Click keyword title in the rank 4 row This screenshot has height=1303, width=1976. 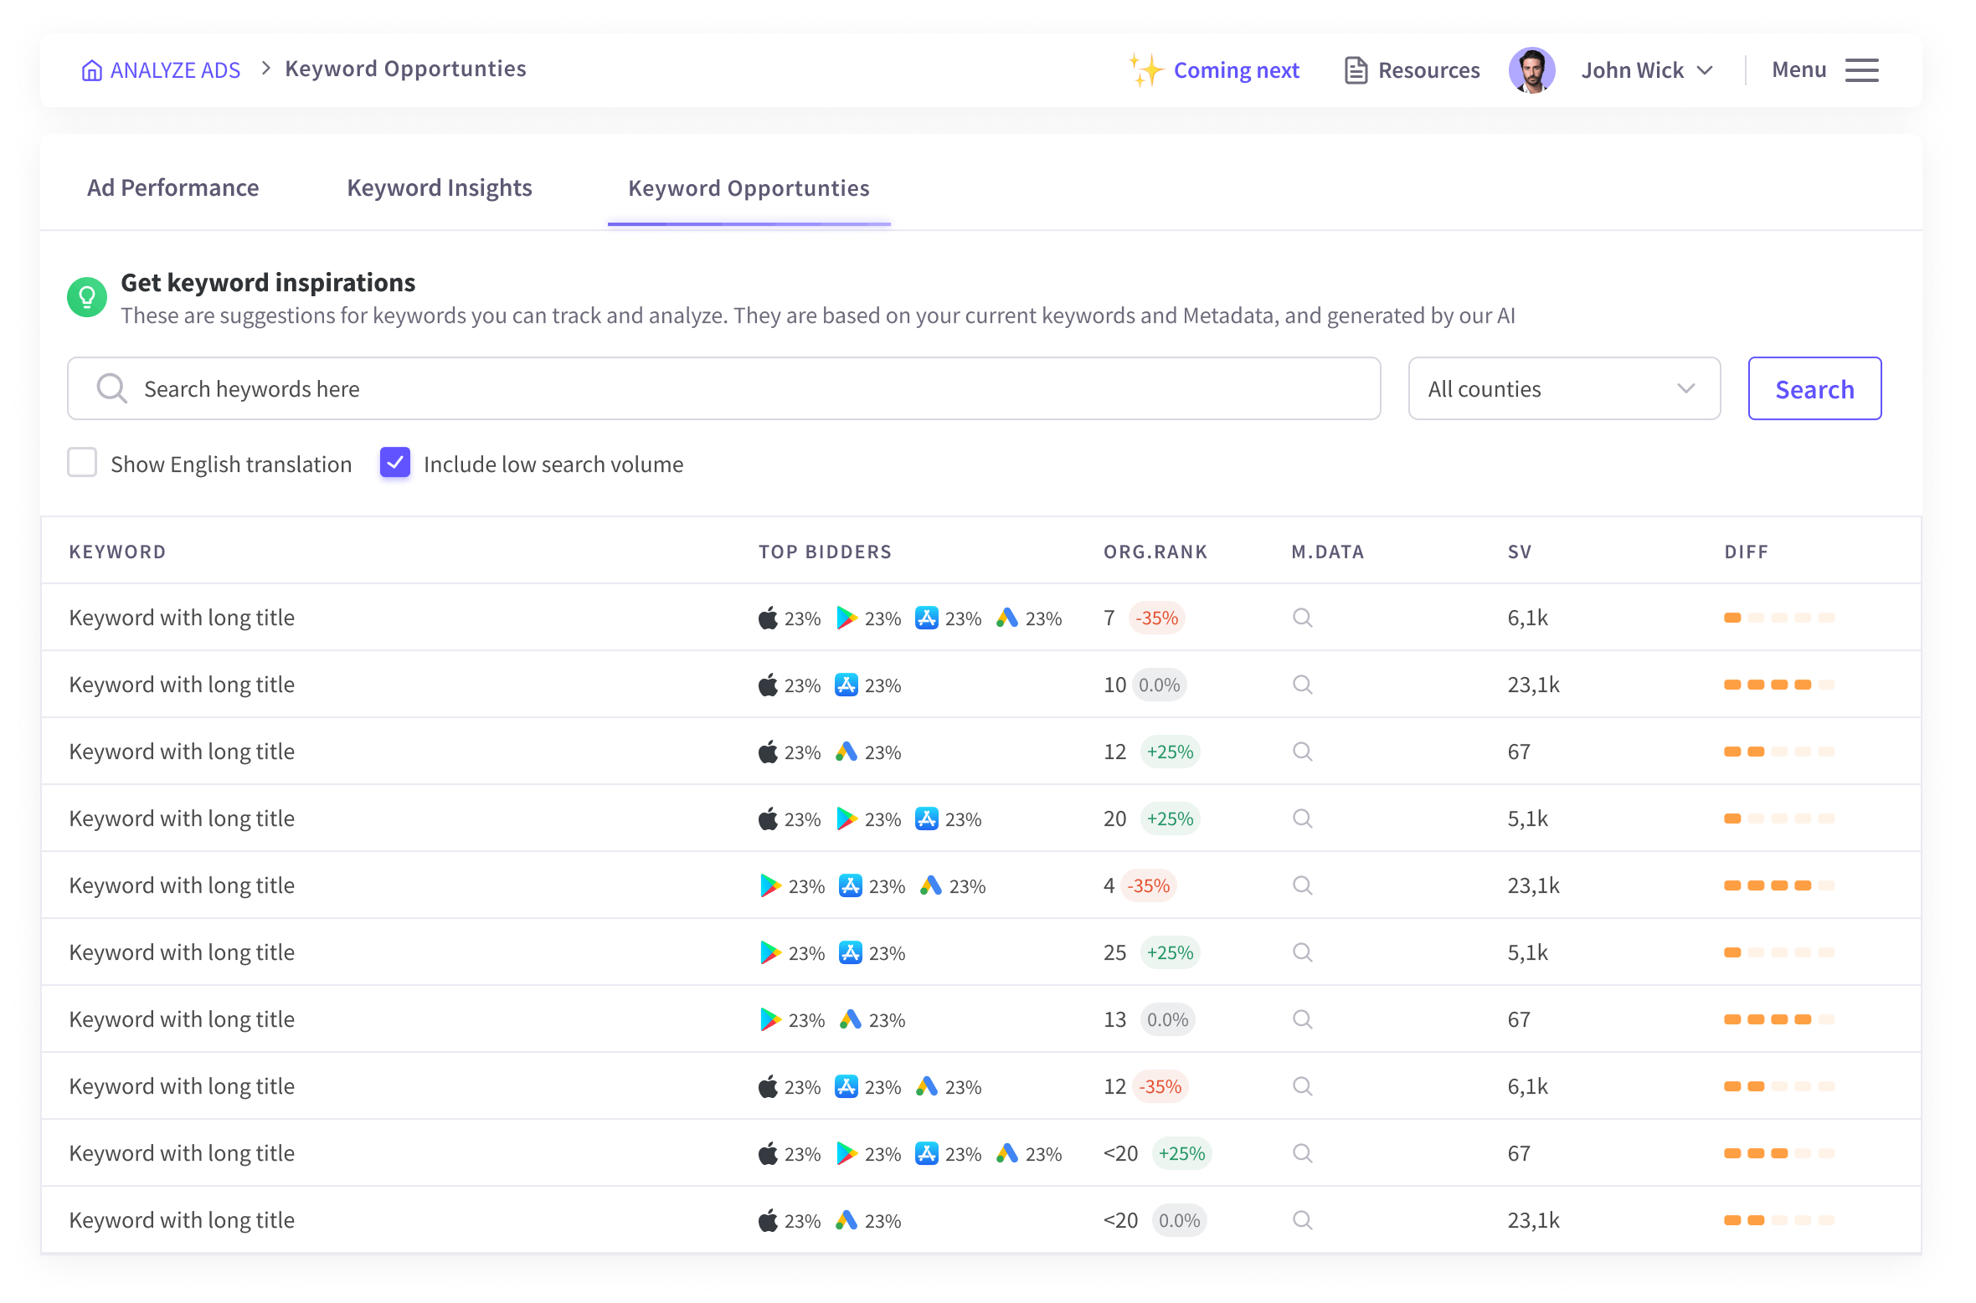pos(182,885)
